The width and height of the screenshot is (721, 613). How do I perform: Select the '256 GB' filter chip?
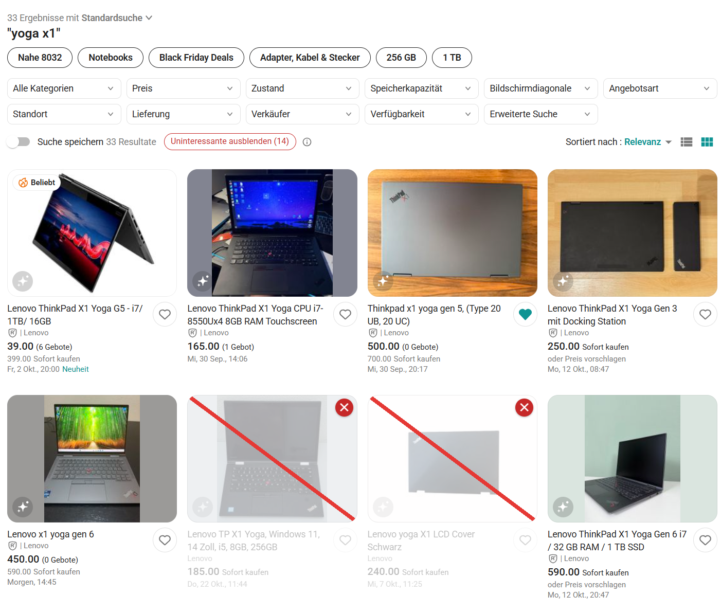click(401, 58)
